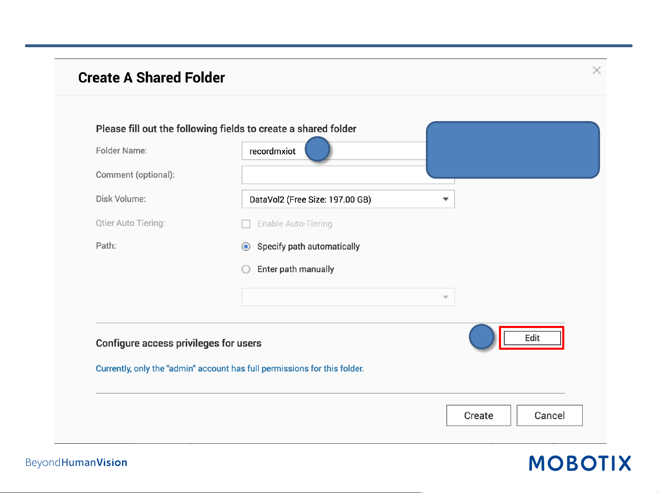Close the Create A Shared Folder dialog
The height and width of the screenshot is (493, 658).
(597, 70)
